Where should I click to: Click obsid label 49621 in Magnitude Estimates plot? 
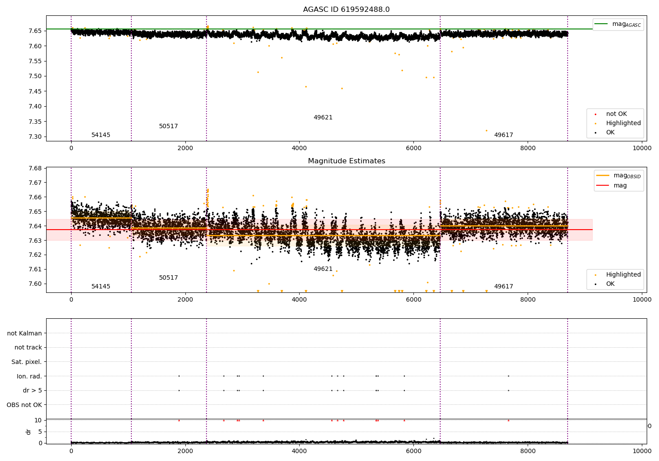[x=323, y=269]
